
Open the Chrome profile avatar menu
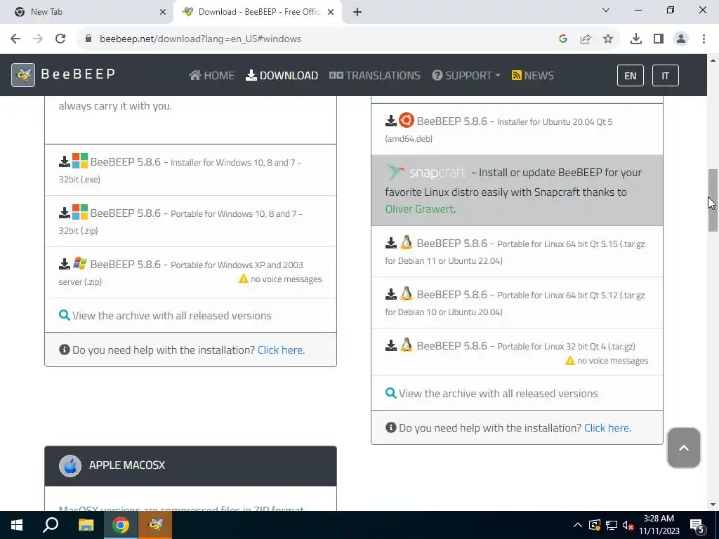pyautogui.click(x=681, y=39)
